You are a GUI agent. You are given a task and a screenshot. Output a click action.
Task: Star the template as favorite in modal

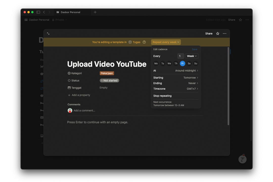click(x=217, y=34)
